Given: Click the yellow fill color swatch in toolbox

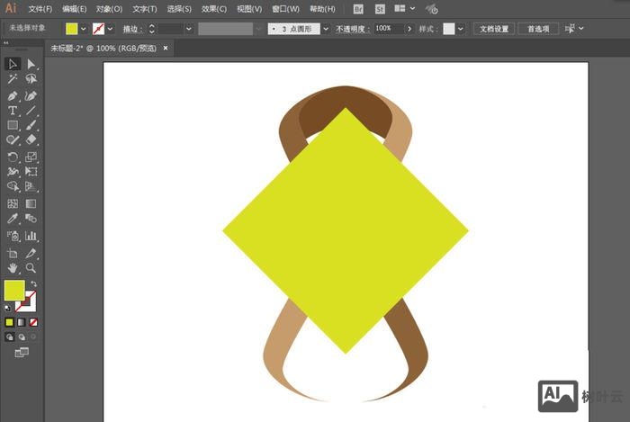Looking at the screenshot, I should 14,291.
